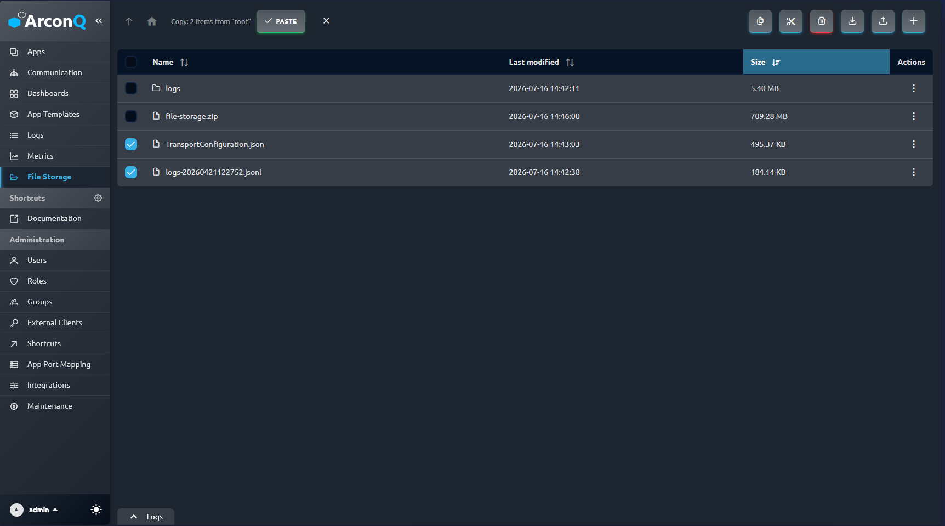Go to the home root folder icon
945x526 pixels.
(152, 21)
